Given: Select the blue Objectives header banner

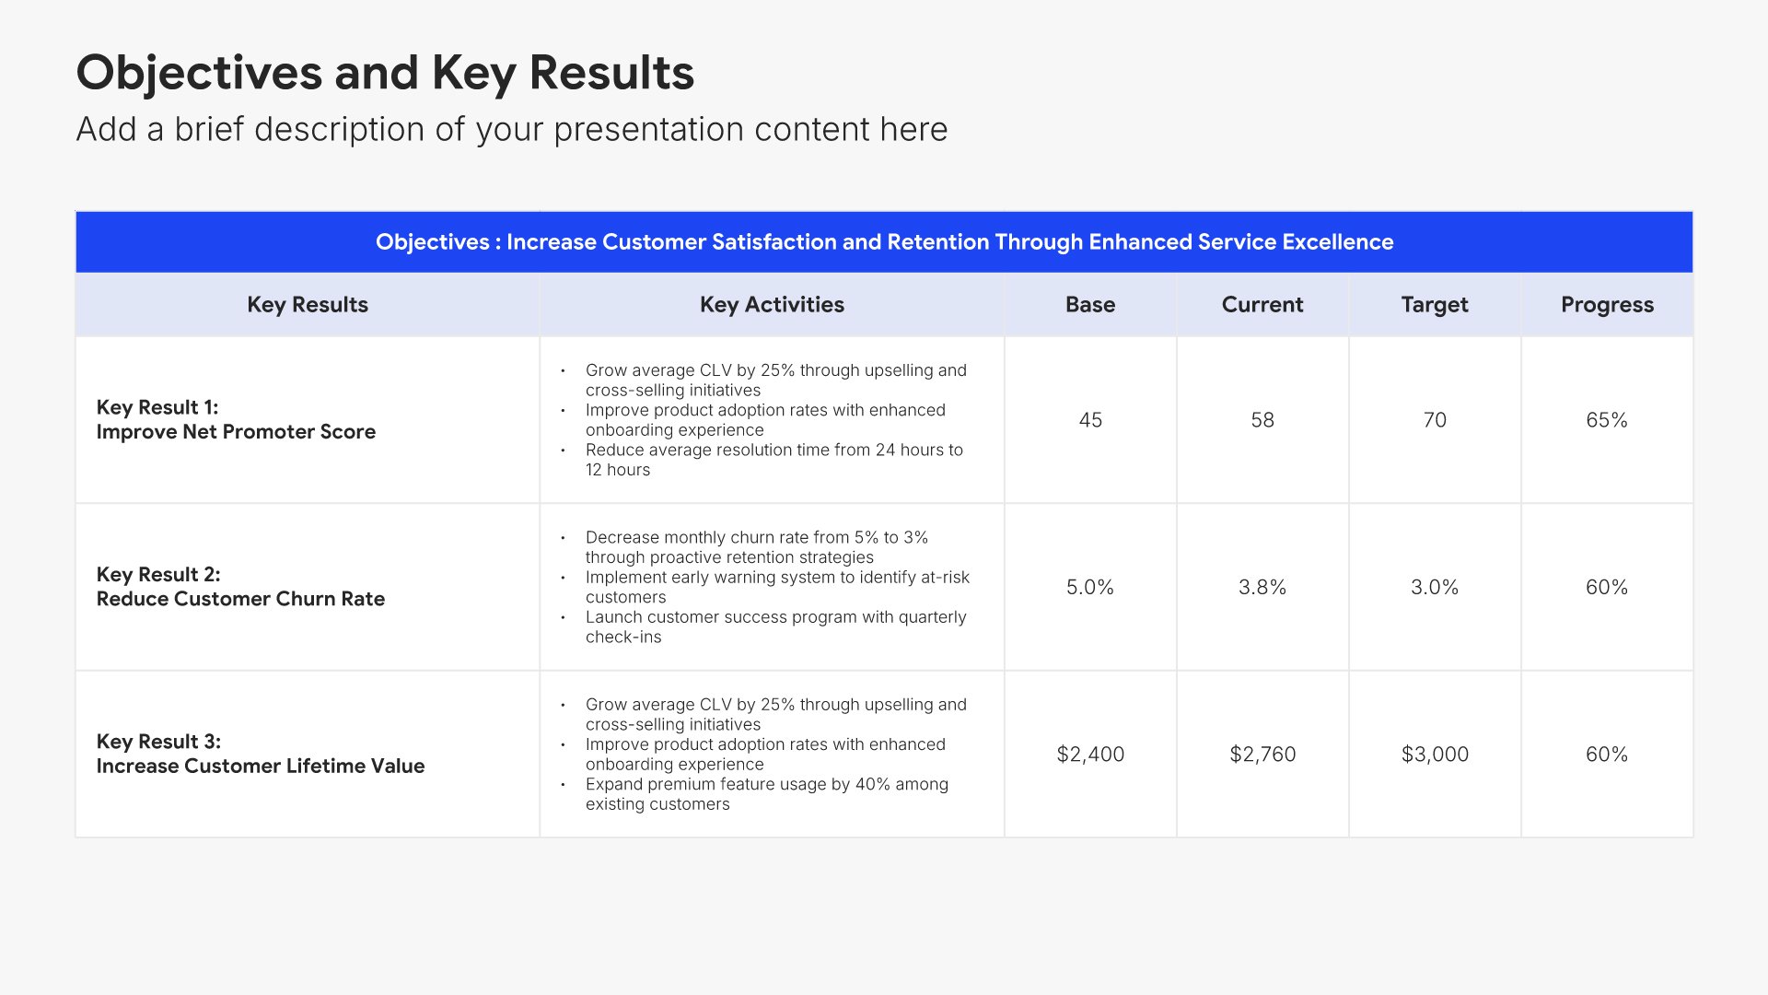Looking at the screenshot, I should (x=884, y=241).
